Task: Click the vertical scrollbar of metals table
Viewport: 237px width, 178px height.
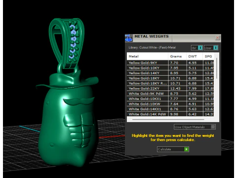Action: (217, 68)
